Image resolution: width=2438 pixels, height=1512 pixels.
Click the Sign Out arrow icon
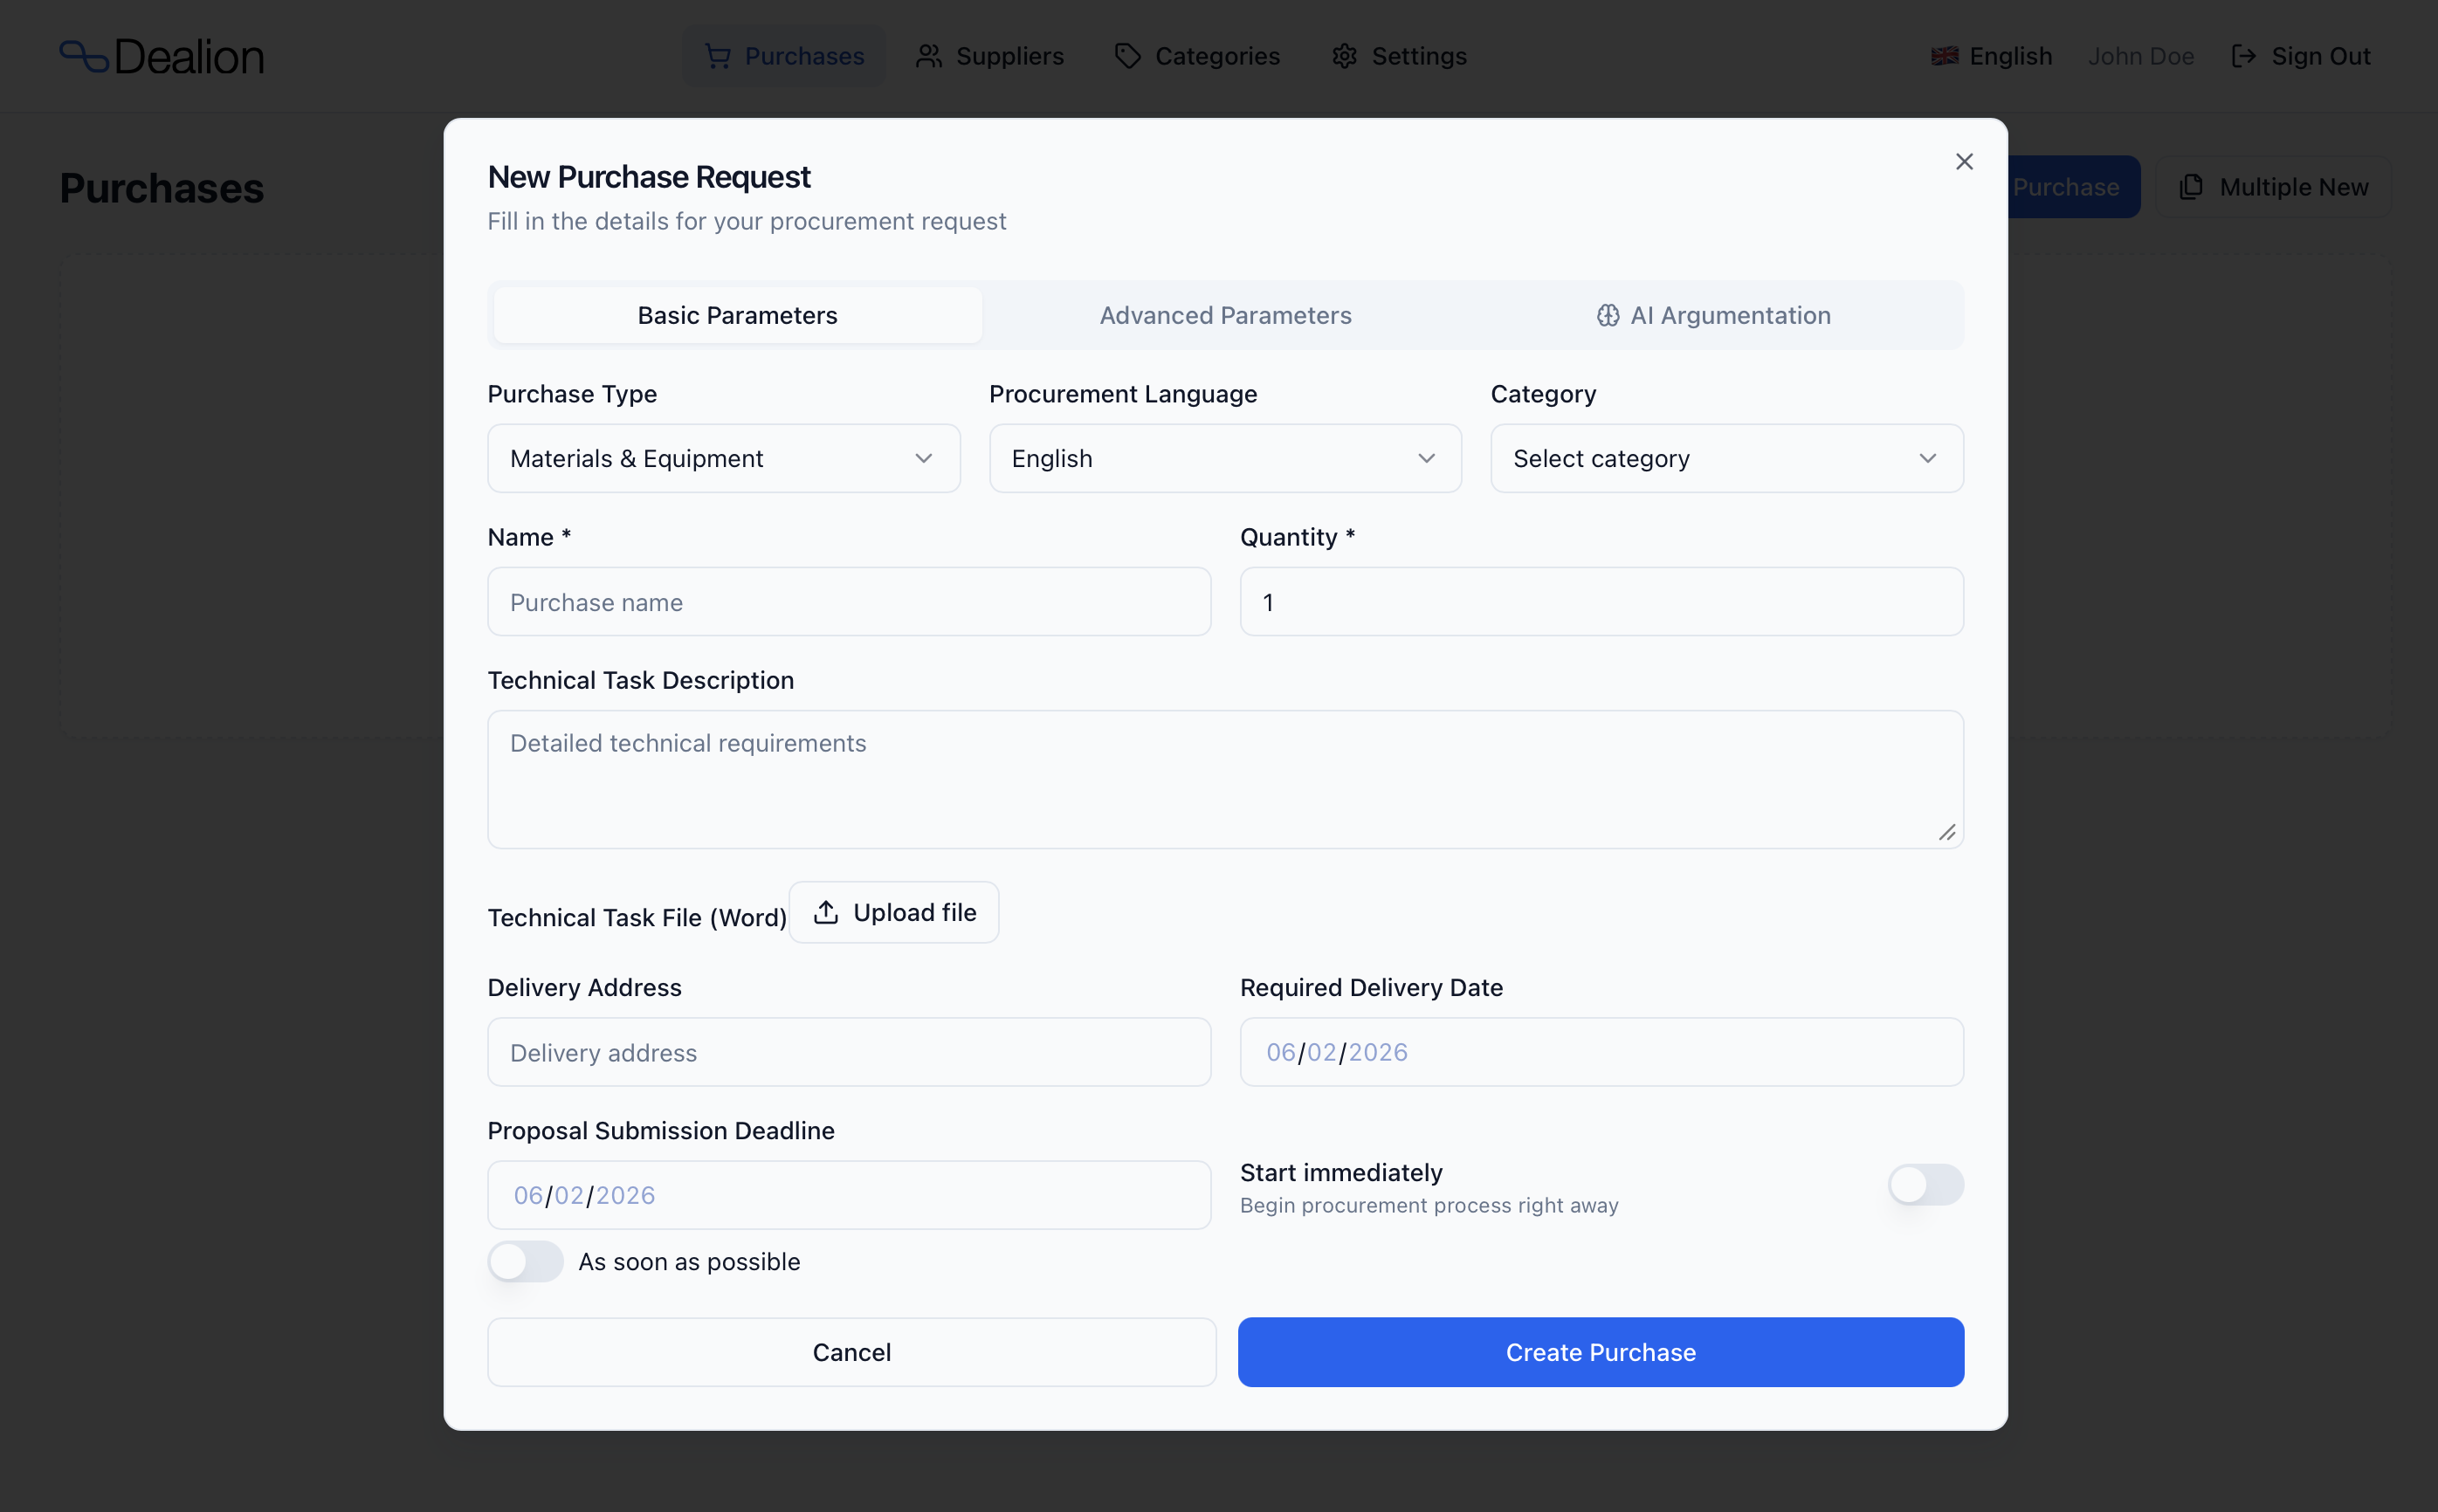point(2243,56)
